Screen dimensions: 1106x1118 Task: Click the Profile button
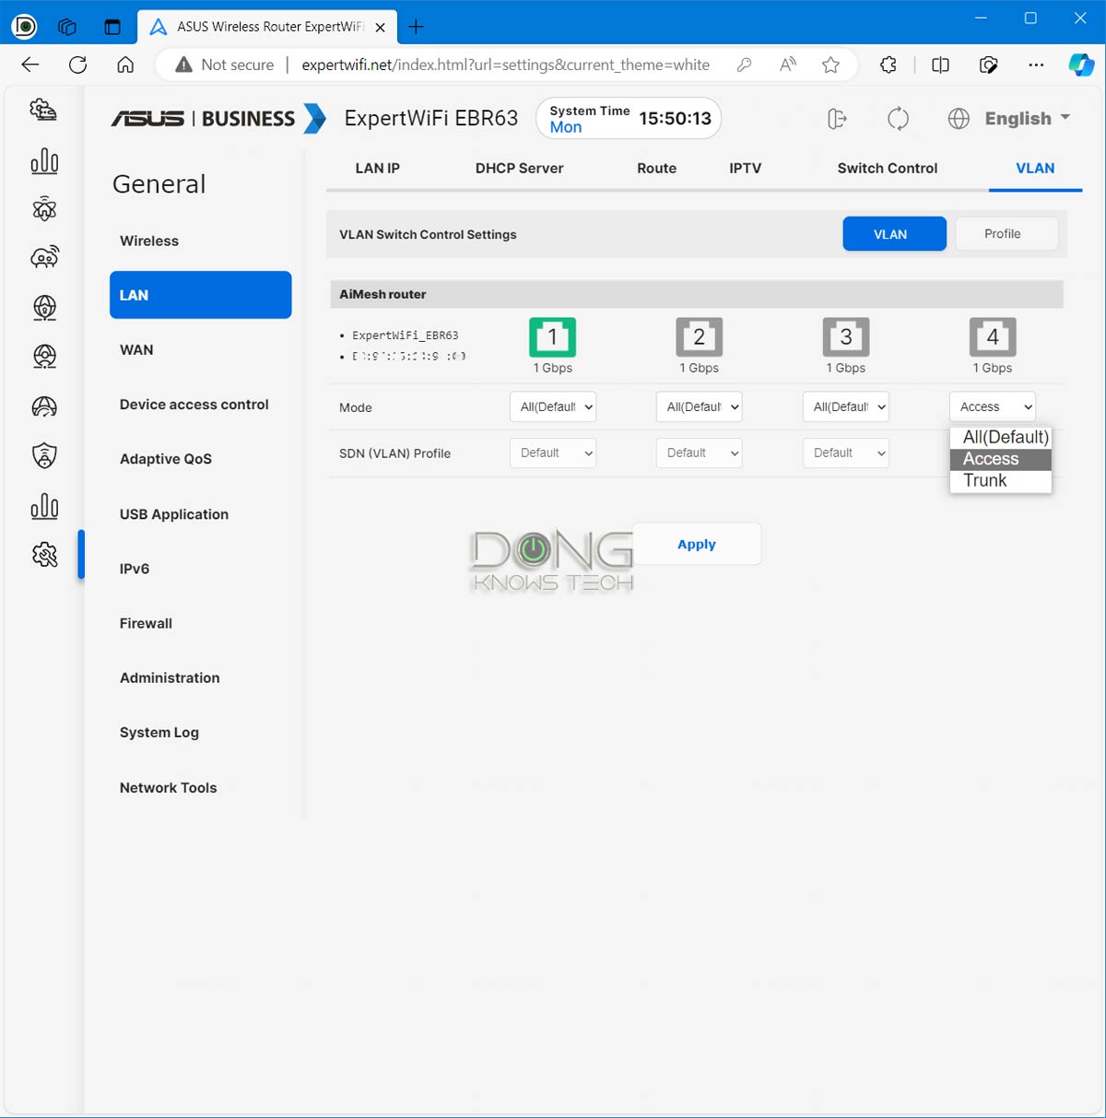1006,234
